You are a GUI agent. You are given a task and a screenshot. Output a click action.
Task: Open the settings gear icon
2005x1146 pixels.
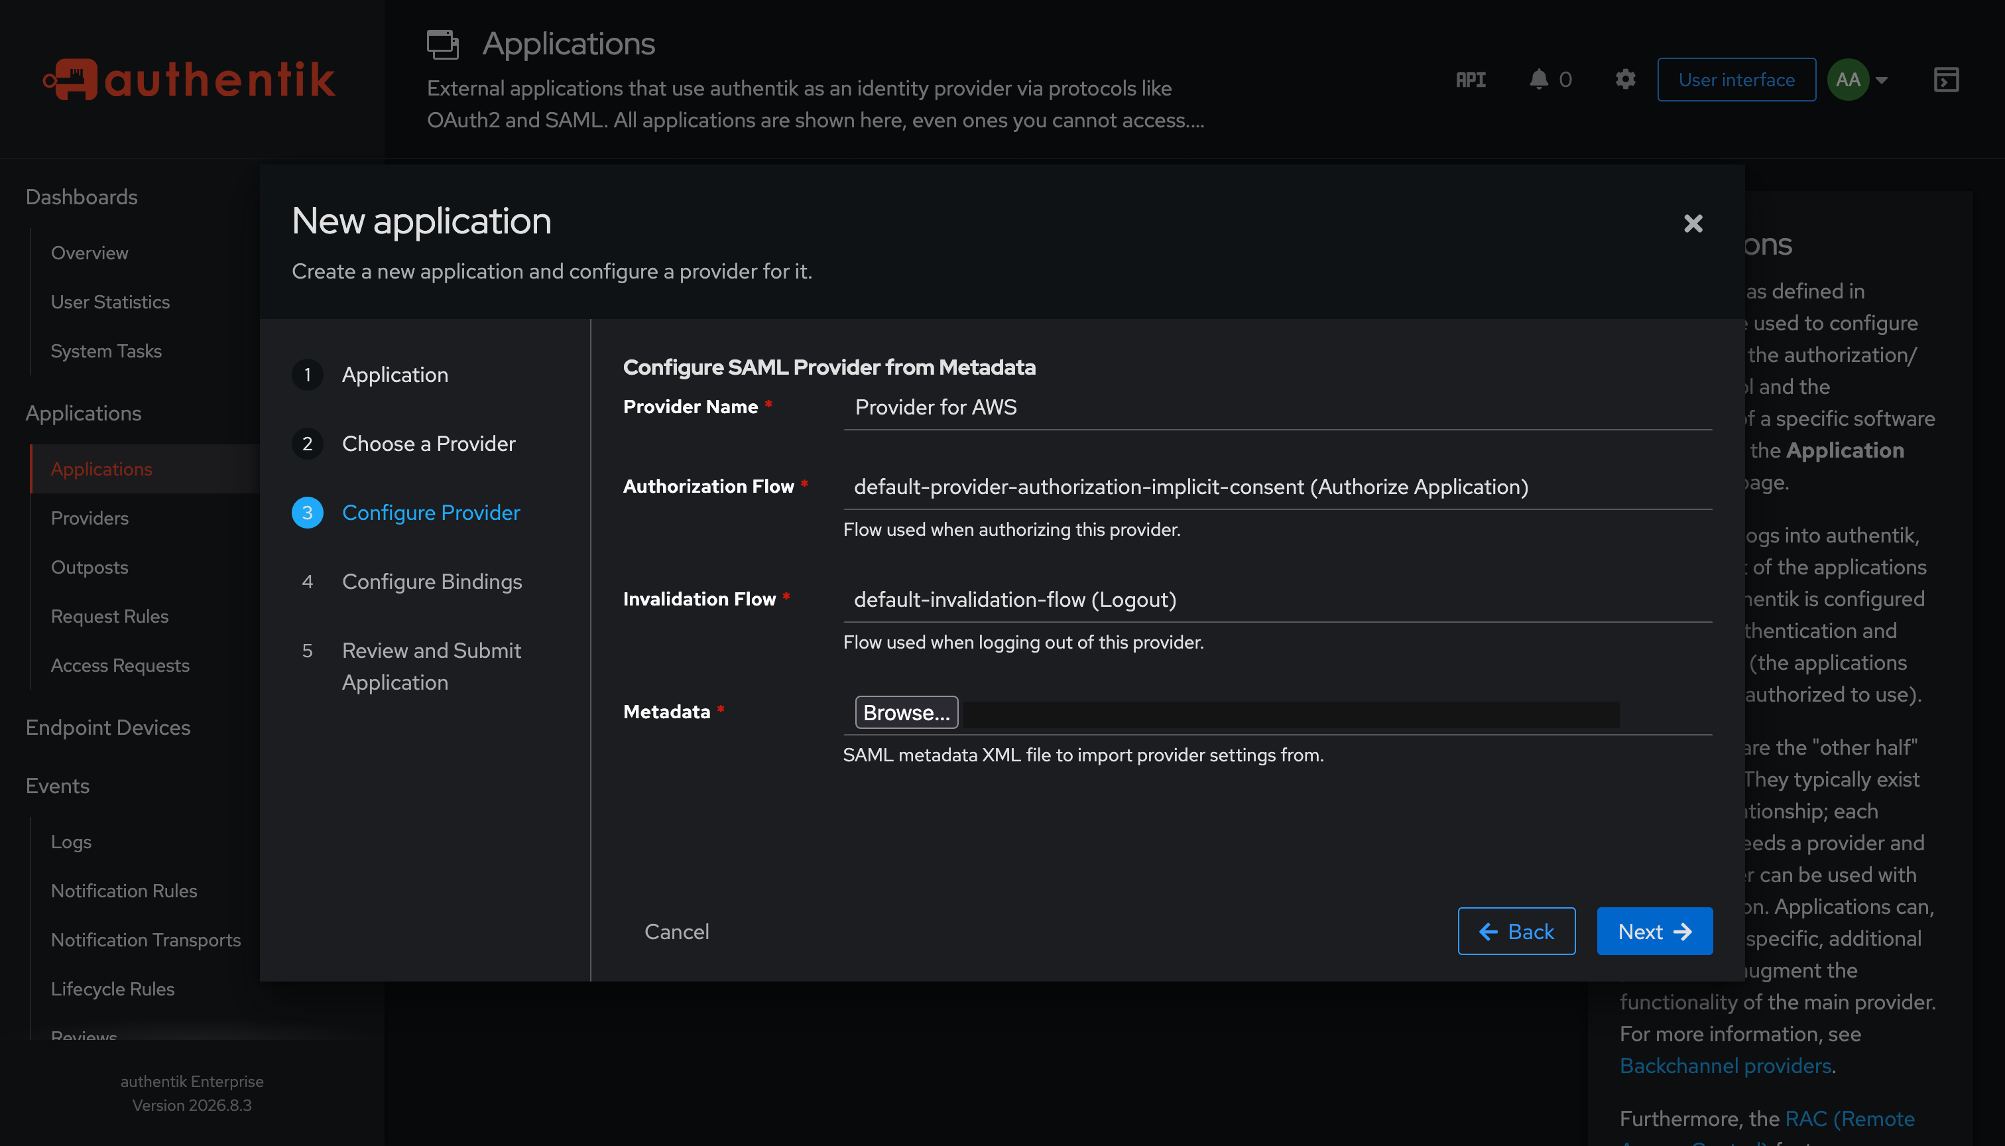pos(1625,80)
